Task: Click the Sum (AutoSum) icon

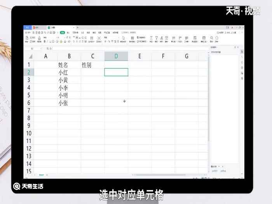Action: coord(150,38)
